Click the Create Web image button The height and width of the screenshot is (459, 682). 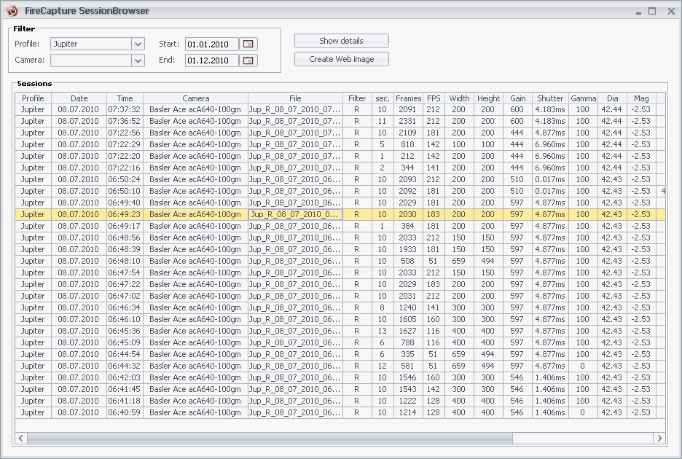tap(342, 59)
